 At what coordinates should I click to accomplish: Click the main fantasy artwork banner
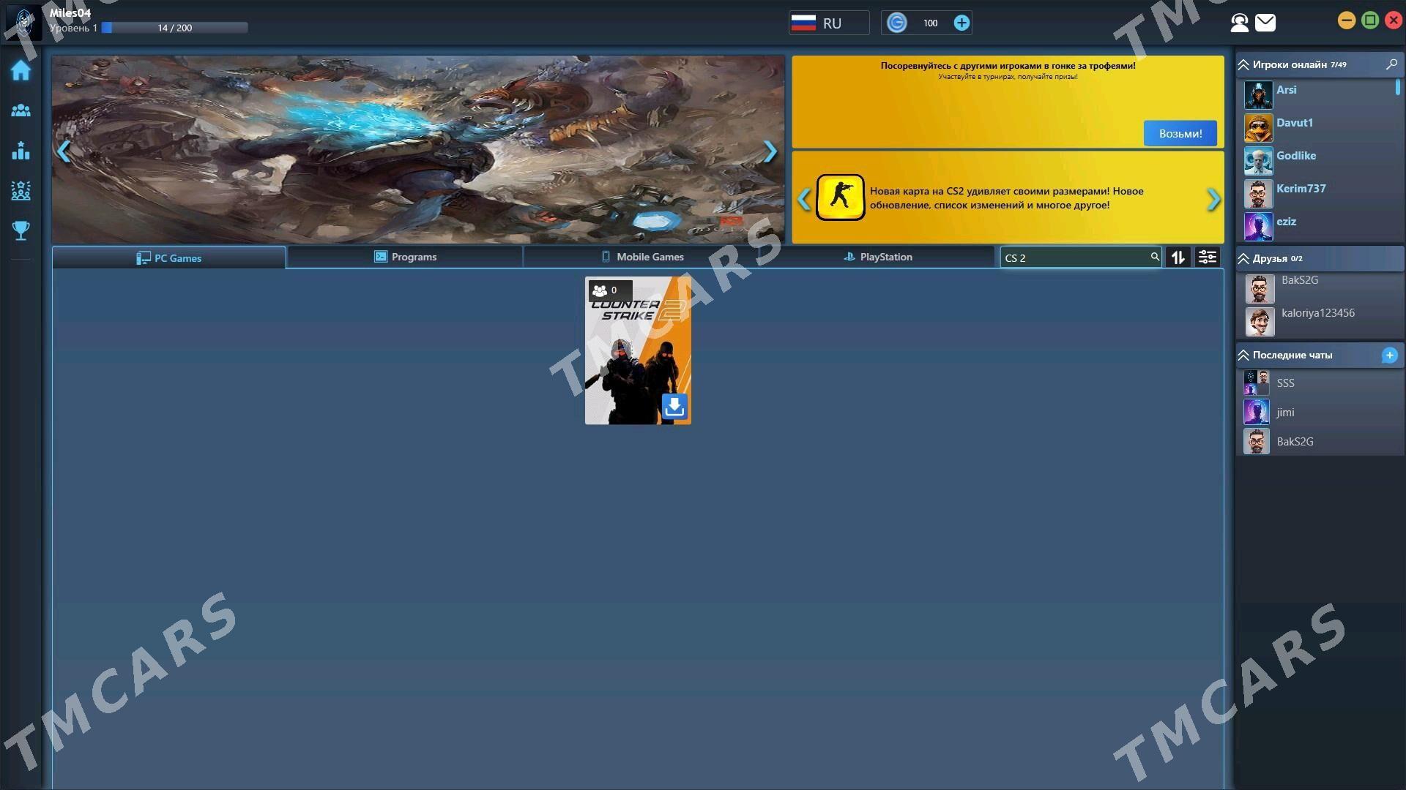(x=417, y=149)
